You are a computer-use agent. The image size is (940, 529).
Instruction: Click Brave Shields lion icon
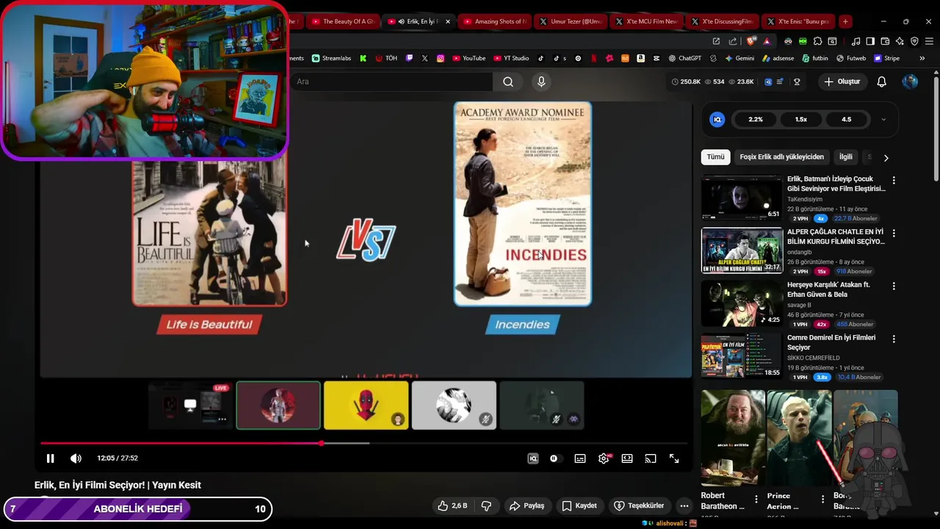coord(751,41)
